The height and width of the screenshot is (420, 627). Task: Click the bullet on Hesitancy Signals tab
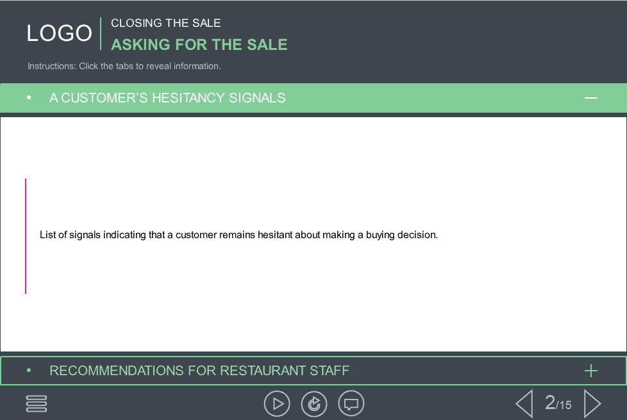point(29,97)
